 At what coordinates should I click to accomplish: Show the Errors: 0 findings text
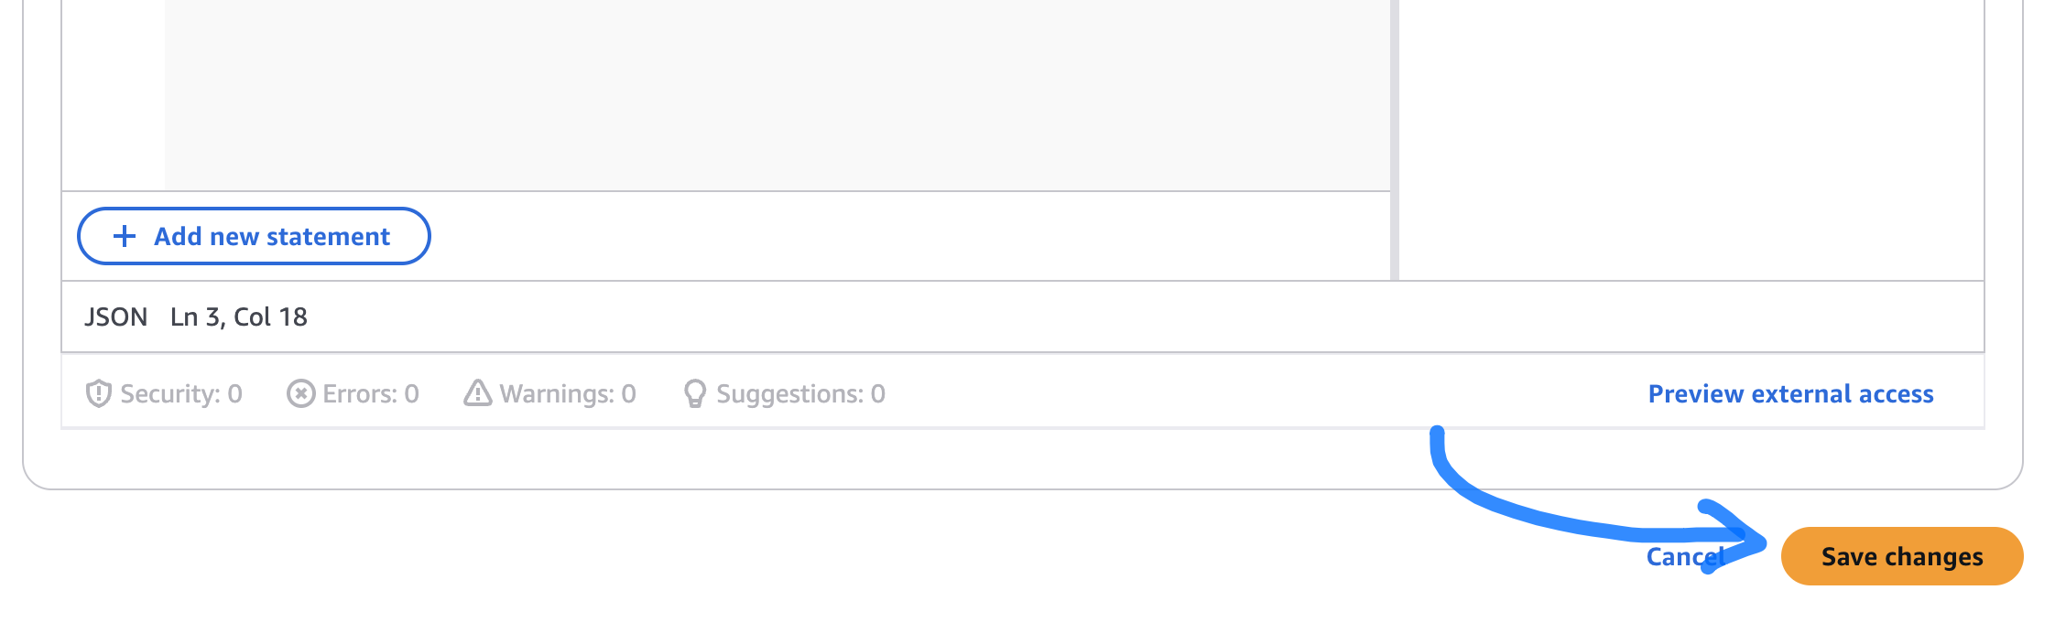pyautogui.click(x=371, y=394)
